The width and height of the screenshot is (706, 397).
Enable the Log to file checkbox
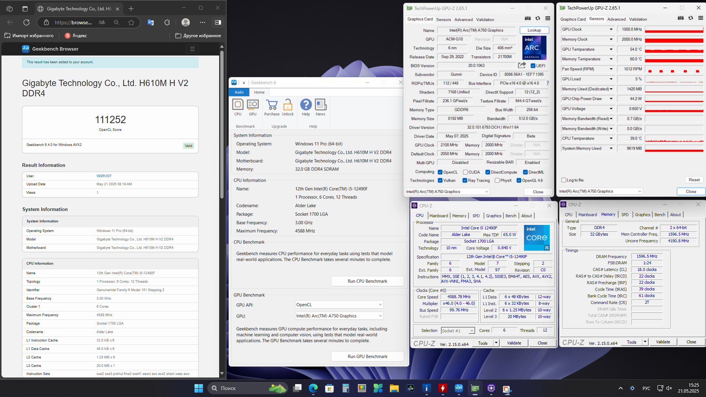(564, 180)
